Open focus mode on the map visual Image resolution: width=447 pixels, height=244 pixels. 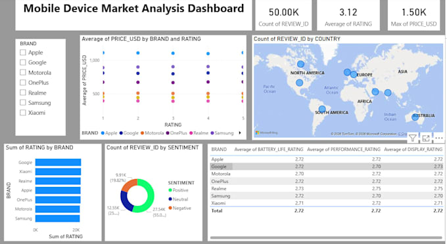click(x=426, y=138)
